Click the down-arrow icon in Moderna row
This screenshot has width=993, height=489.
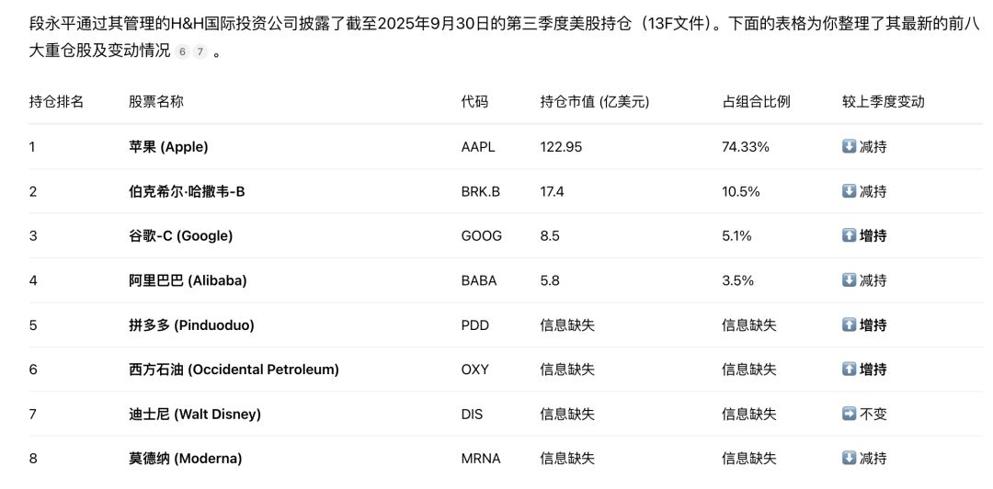[849, 459]
